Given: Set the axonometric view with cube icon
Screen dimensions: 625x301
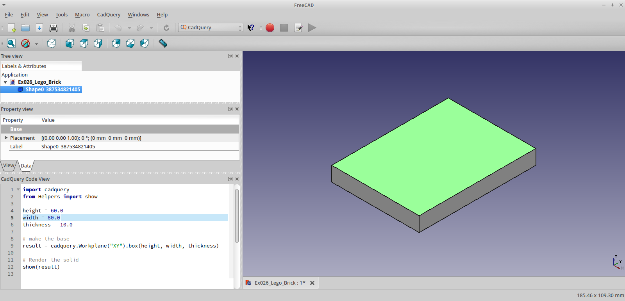Looking at the screenshot, I should (52, 43).
